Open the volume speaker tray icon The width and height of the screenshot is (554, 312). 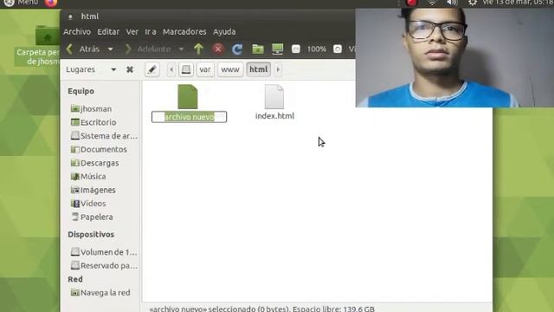[x=452, y=3]
